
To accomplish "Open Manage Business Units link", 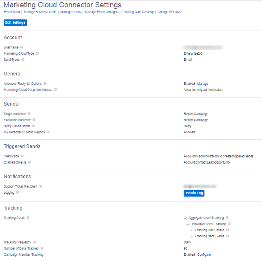I will tap(40, 12).
